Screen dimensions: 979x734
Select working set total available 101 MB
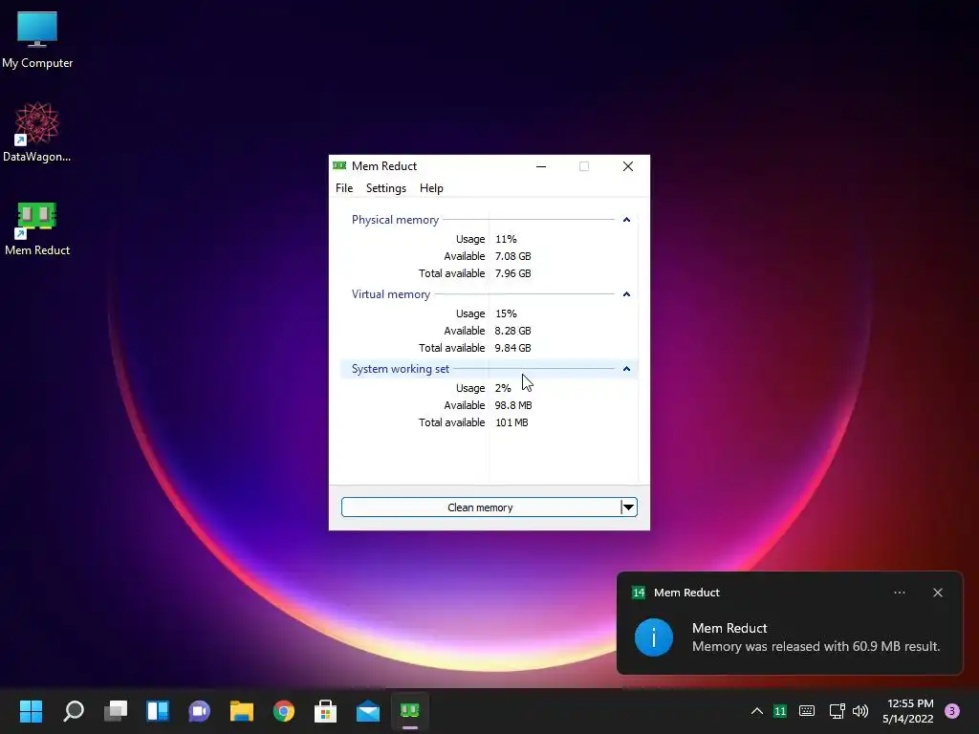(x=511, y=422)
